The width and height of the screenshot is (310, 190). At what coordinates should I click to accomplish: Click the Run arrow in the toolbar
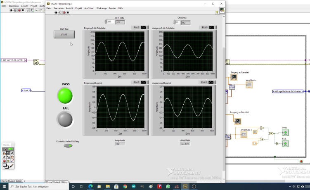56,13
